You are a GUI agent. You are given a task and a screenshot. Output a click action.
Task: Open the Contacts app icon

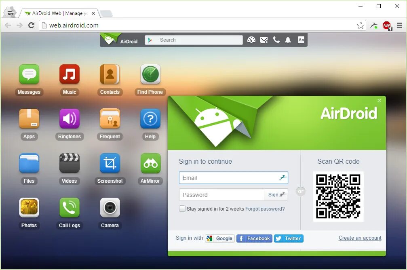click(x=110, y=74)
